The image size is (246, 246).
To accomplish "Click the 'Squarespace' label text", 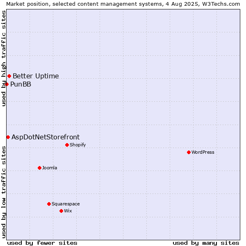I will [66, 204].
